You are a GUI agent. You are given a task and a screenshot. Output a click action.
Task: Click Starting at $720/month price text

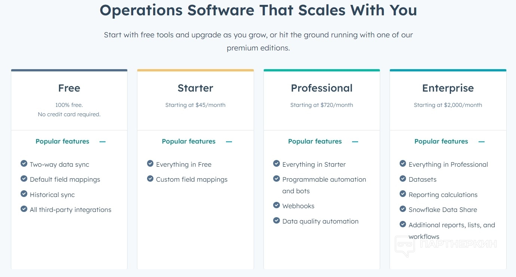coord(322,105)
